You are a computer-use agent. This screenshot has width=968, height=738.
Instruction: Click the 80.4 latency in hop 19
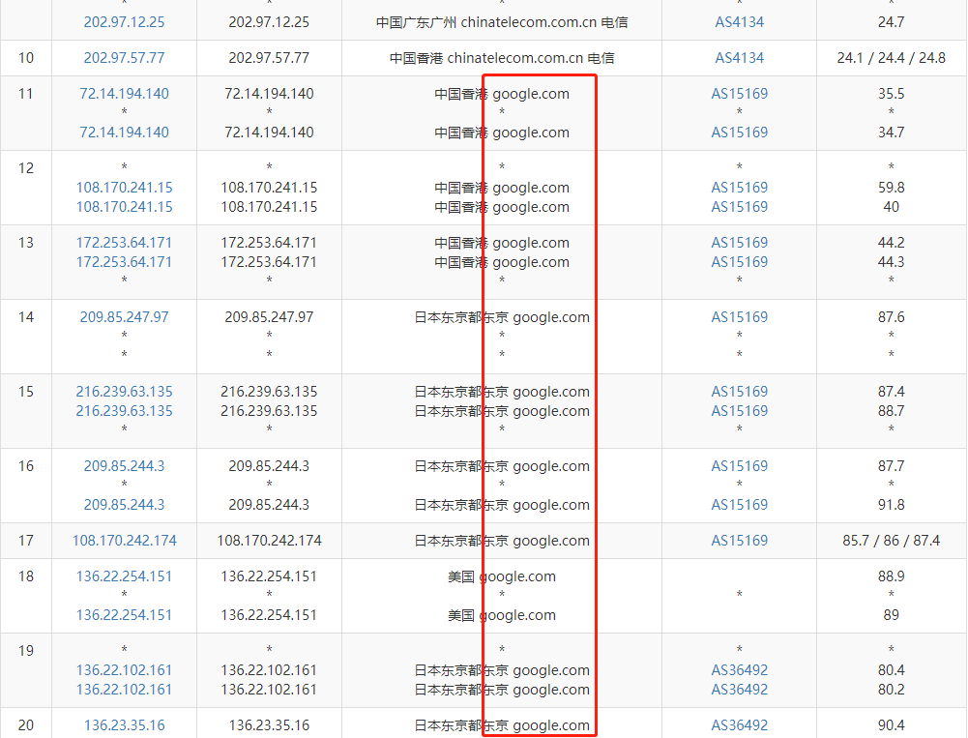891,670
